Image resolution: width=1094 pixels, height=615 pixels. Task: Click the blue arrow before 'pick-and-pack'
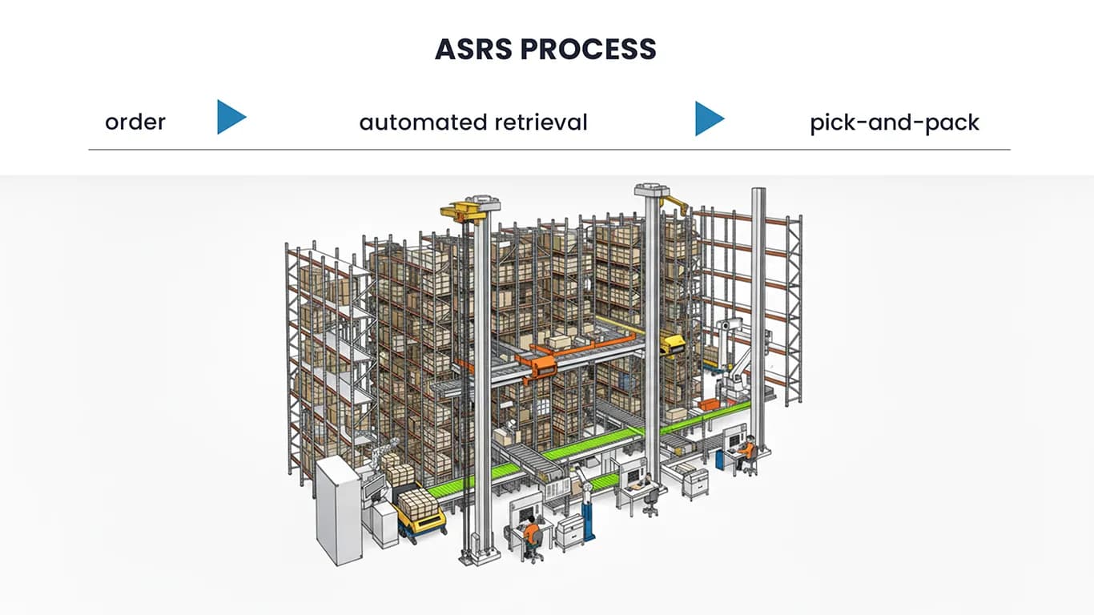[710, 119]
